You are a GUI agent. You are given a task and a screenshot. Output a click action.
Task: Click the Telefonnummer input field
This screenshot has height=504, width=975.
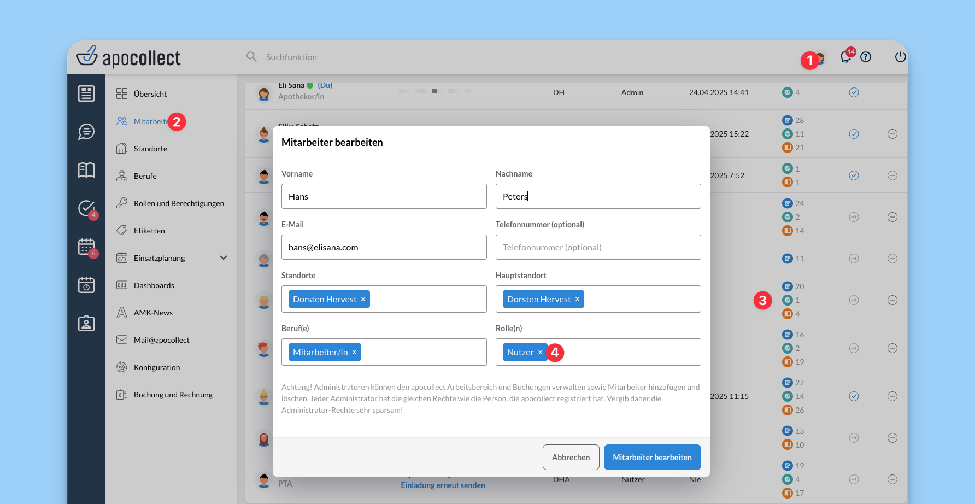598,247
